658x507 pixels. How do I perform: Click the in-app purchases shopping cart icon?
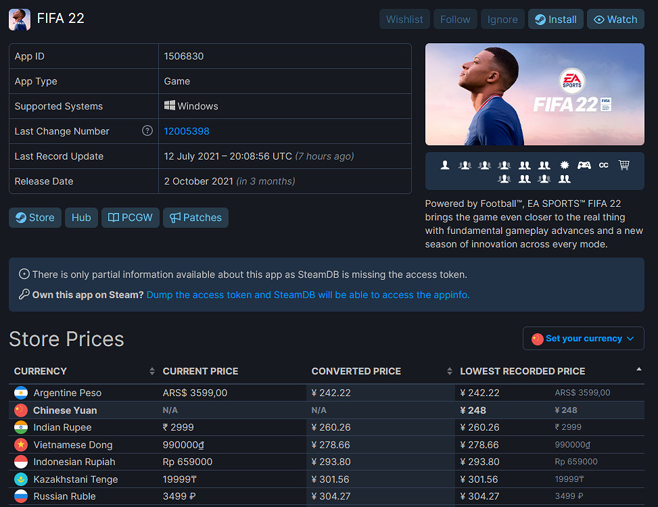point(624,165)
